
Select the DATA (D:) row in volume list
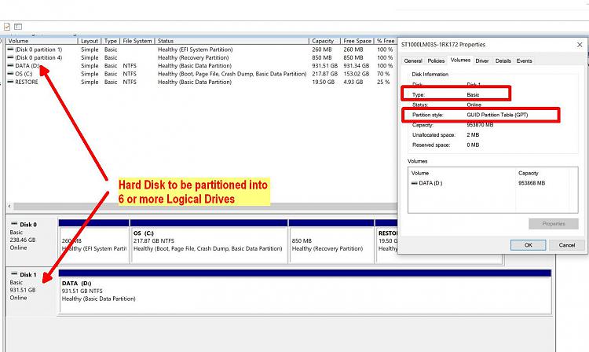click(201, 65)
